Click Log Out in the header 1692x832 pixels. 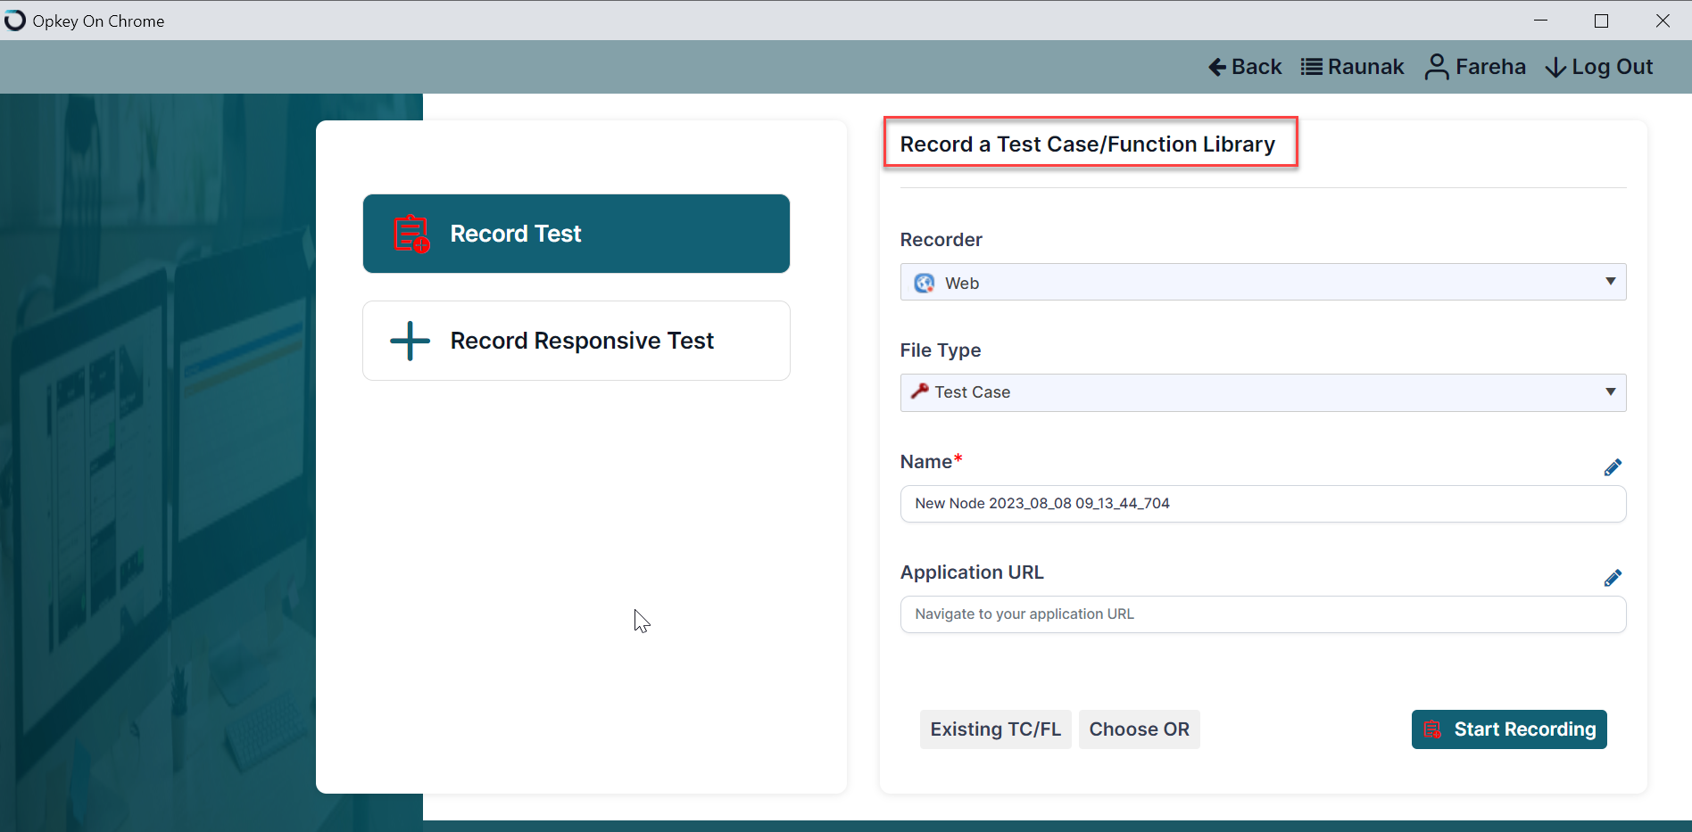(1599, 67)
